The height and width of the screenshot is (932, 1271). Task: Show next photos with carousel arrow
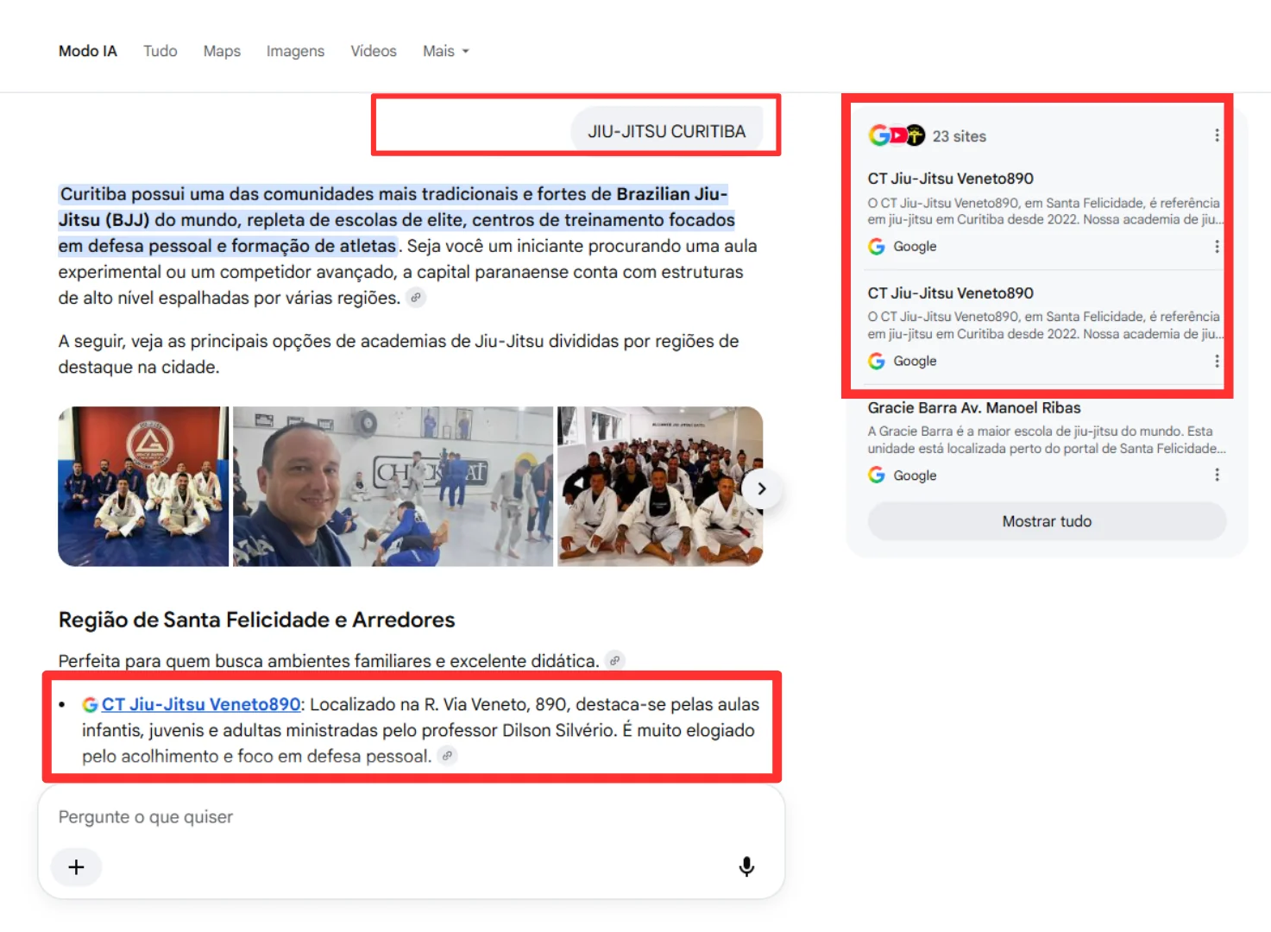pos(761,488)
